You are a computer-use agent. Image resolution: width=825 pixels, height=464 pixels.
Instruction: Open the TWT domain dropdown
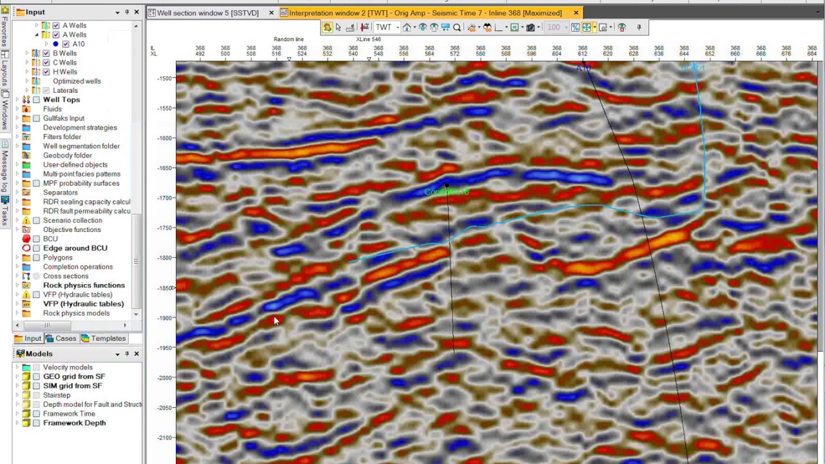coord(397,27)
